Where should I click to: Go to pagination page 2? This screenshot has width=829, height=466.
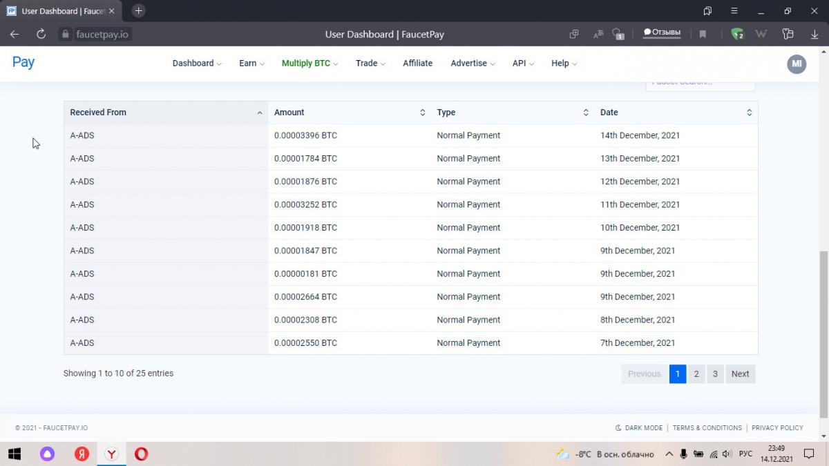click(696, 374)
